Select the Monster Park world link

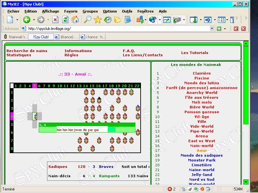pos(202,160)
